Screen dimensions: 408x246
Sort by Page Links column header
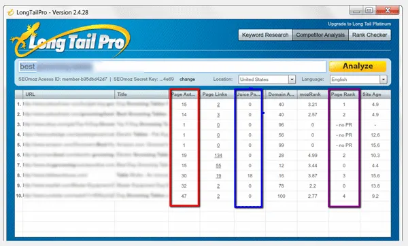[217, 94]
